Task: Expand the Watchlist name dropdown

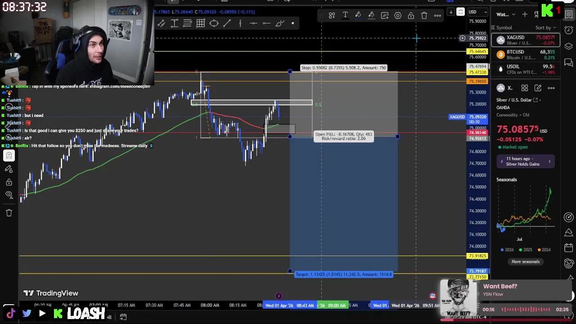Action: click(505, 15)
